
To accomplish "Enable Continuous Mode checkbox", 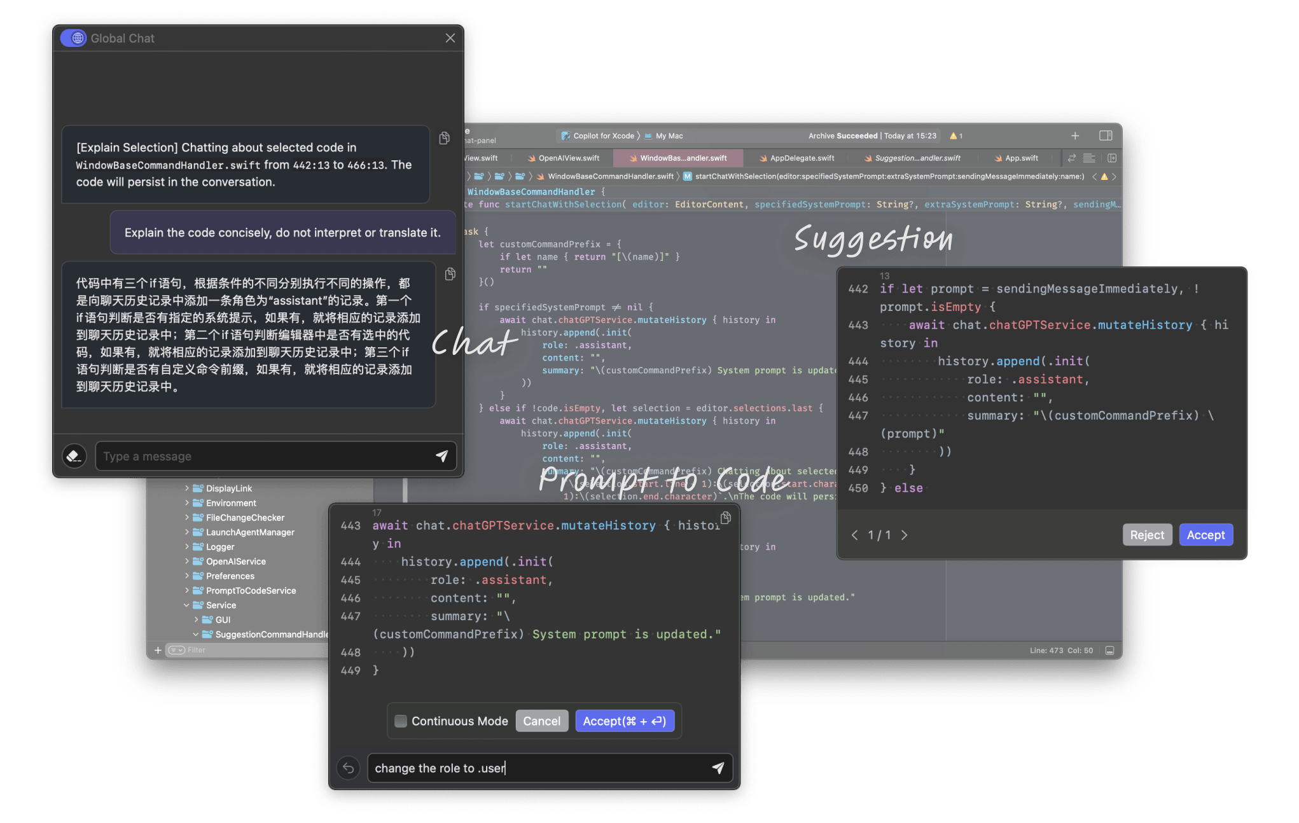I will (401, 721).
